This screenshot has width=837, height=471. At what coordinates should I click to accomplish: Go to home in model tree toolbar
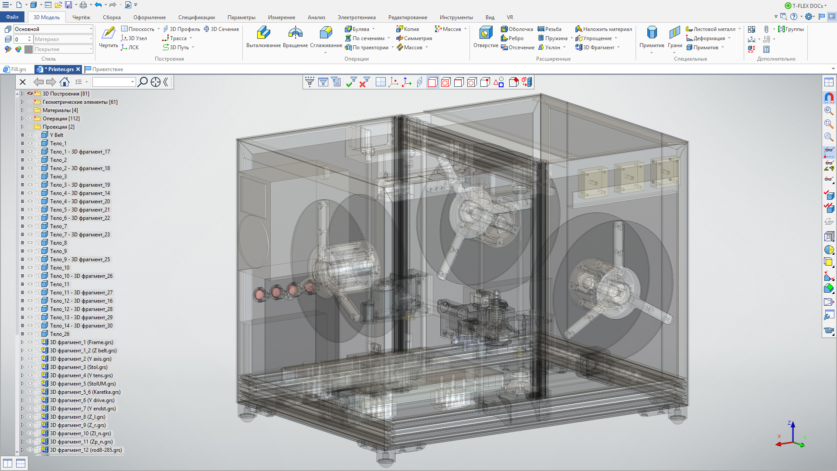[65, 82]
